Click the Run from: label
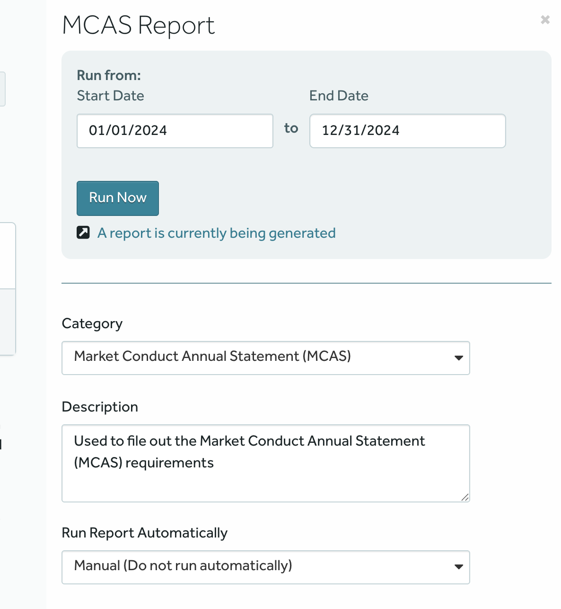 coord(109,75)
